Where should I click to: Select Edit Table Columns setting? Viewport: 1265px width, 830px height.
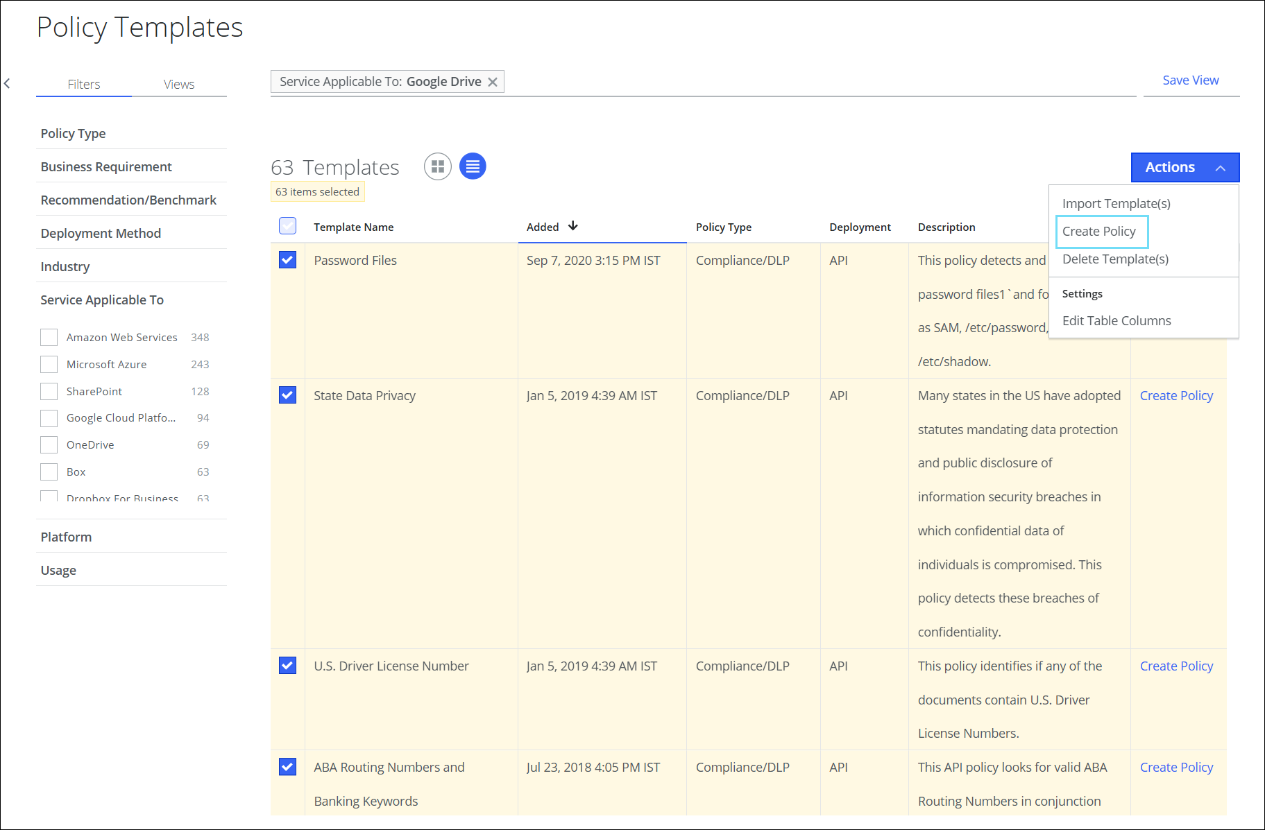pos(1116,320)
